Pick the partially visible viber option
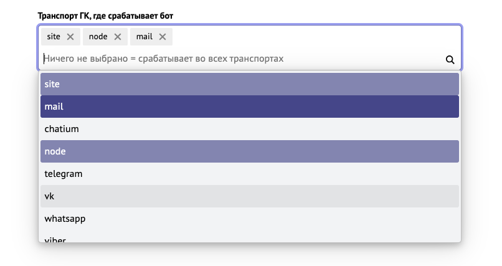This screenshot has width=502, height=266. point(249,238)
